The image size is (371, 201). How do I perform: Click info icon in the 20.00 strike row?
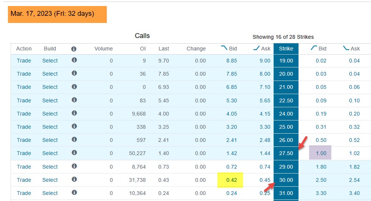(x=74, y=73)
